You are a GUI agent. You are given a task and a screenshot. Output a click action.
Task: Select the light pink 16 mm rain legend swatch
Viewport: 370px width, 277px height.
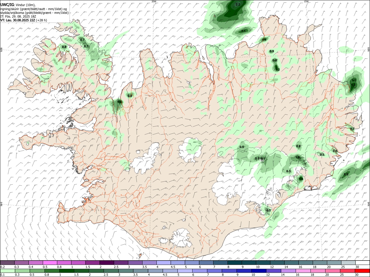303,271
